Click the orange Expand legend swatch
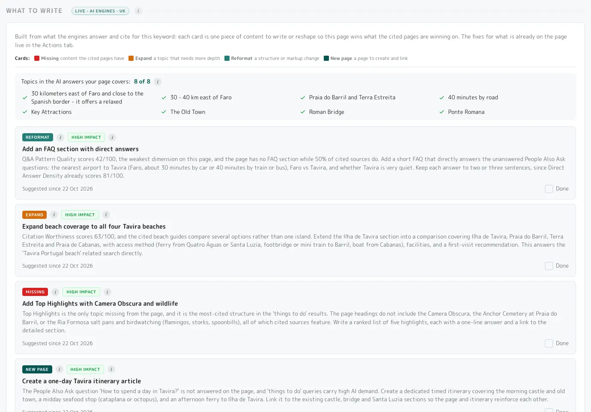The image size is (591, 412). point(131,58)
